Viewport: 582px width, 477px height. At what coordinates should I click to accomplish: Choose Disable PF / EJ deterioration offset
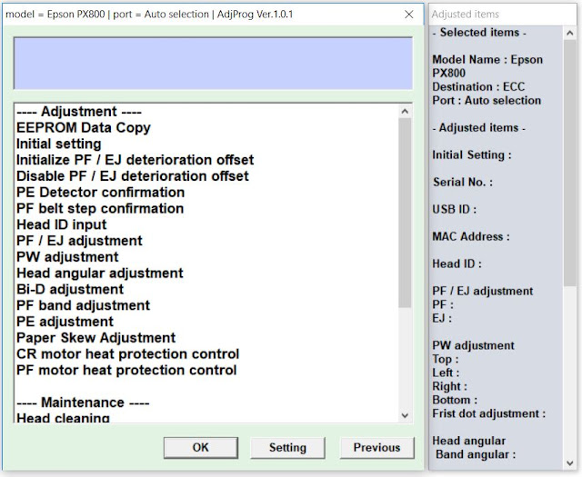click(x=133, y=176)
